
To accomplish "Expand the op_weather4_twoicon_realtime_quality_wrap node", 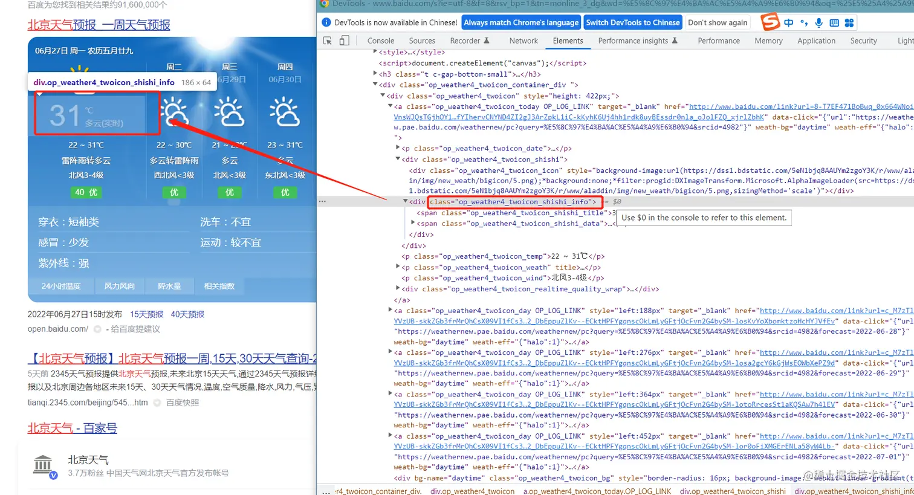I will point(398,288).
